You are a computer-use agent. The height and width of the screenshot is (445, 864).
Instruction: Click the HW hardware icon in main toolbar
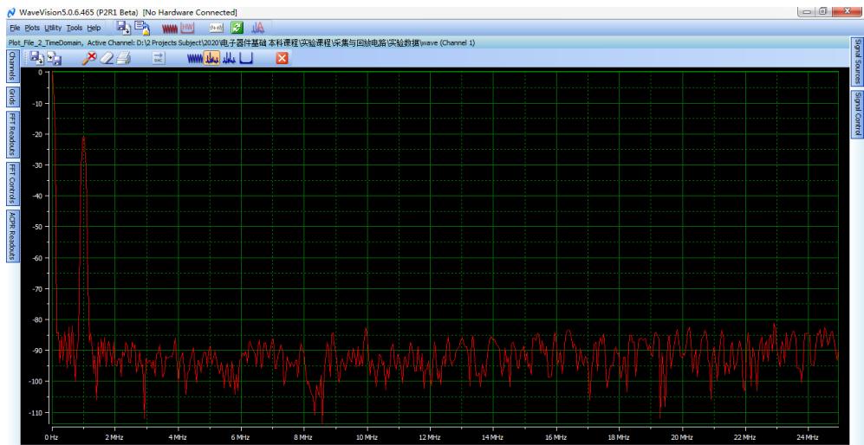pyautogui.click(x=186, y=28)
